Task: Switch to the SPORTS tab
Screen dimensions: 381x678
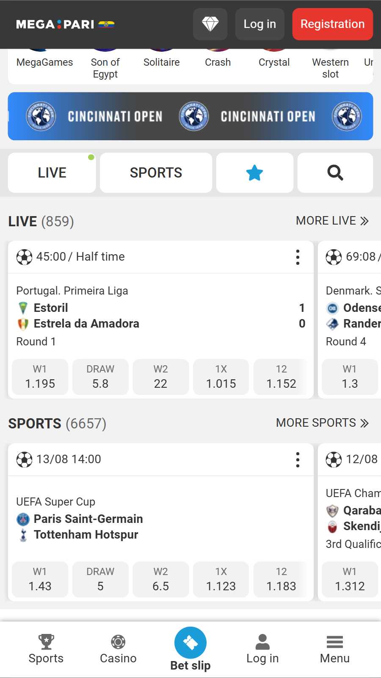Action: click(x=156, y=173)
